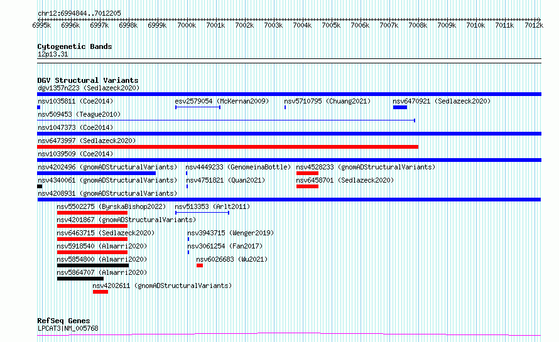Click the small black nsv4340061 bar
The width and height of the screenshot is (559, 342).
[x=40, y=186]
